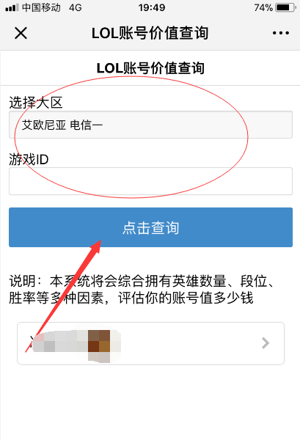Tap the bold page heading below navigation bar

[150, 68]
